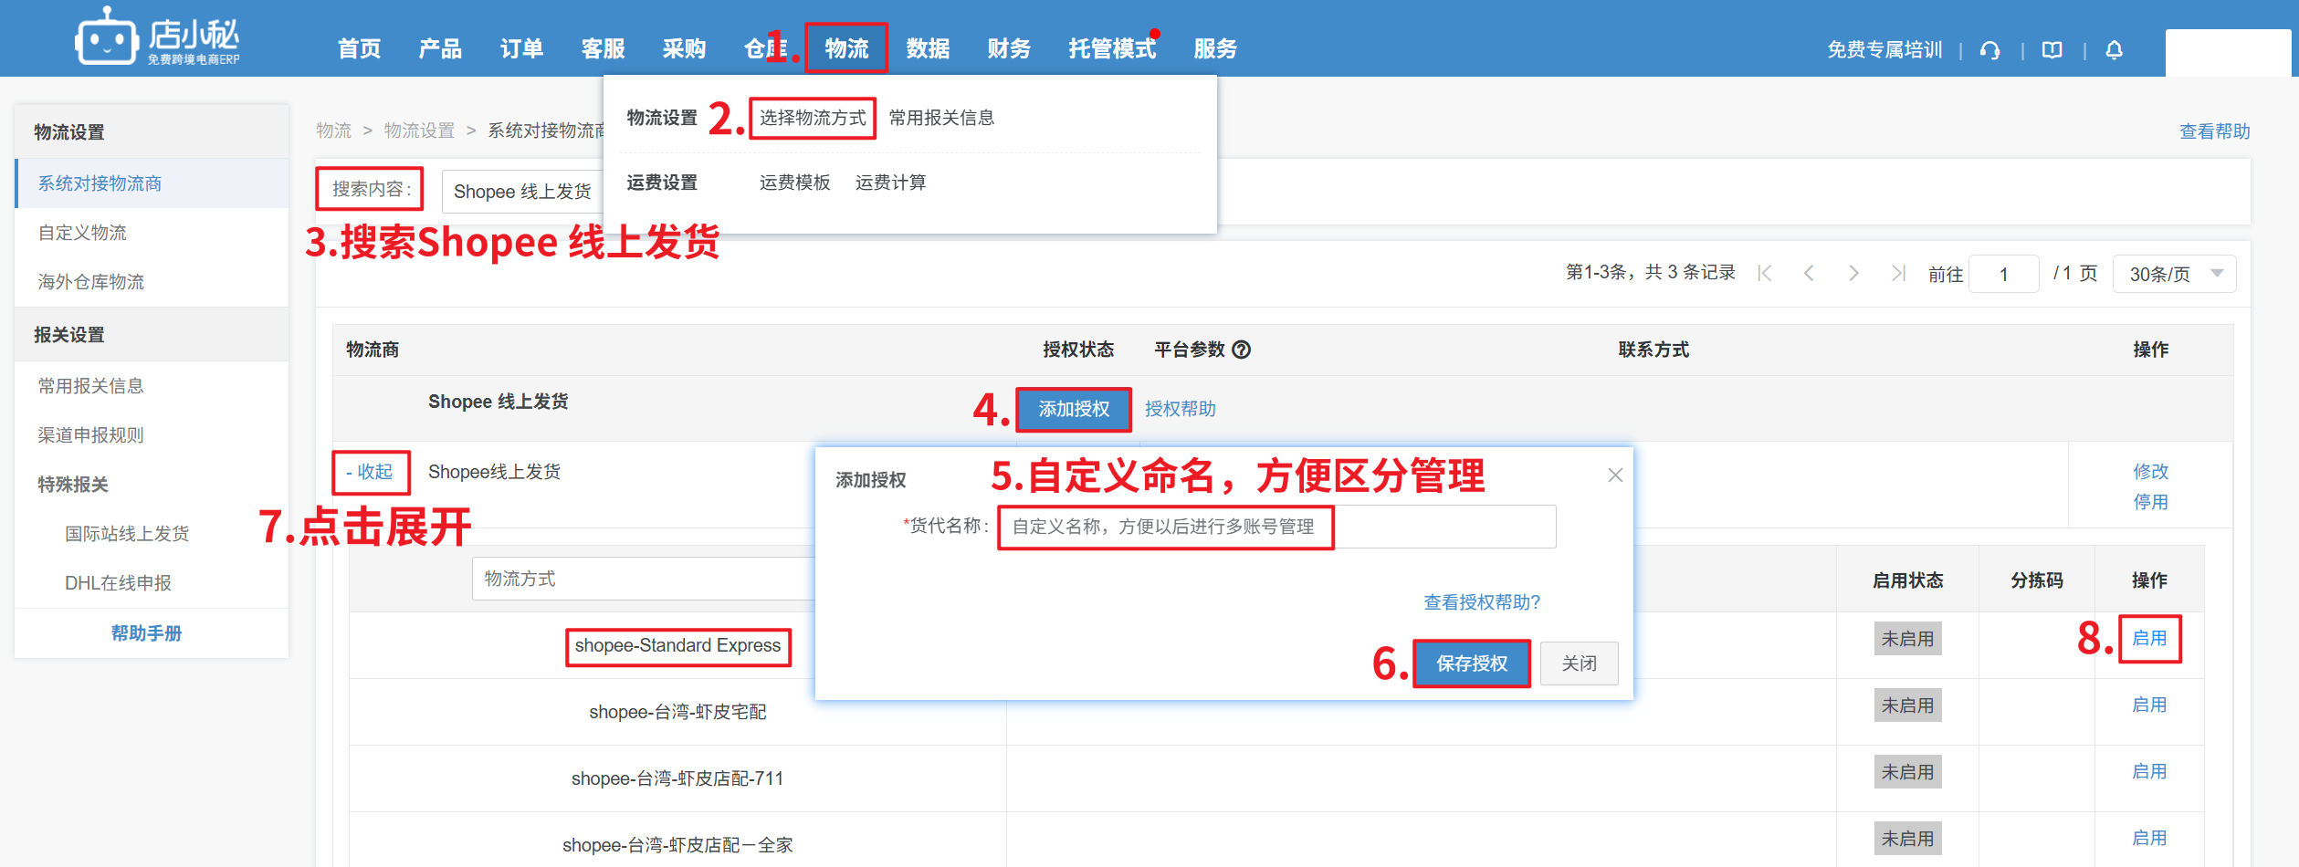This screenshot has width=2299, height=867.
Task: Click the 保存授权 button
Action: pos(1471,663)
